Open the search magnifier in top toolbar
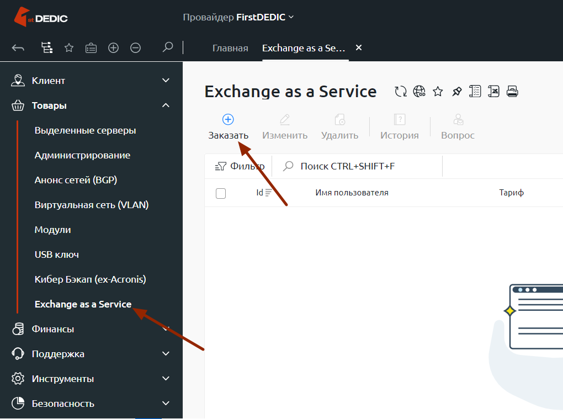563x419 pixels. click(x=168, y=47)
